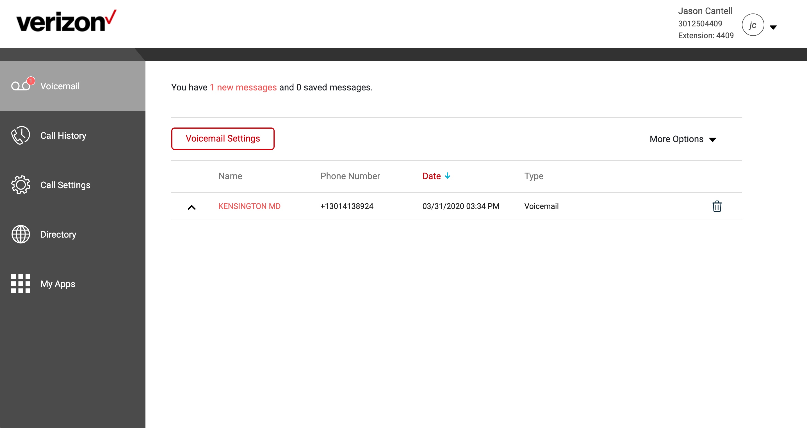Image resolution: width=807 pixels, height=428 pixels.
Task: Click the Voicemail type cell
Action: [x=541, y=206]
